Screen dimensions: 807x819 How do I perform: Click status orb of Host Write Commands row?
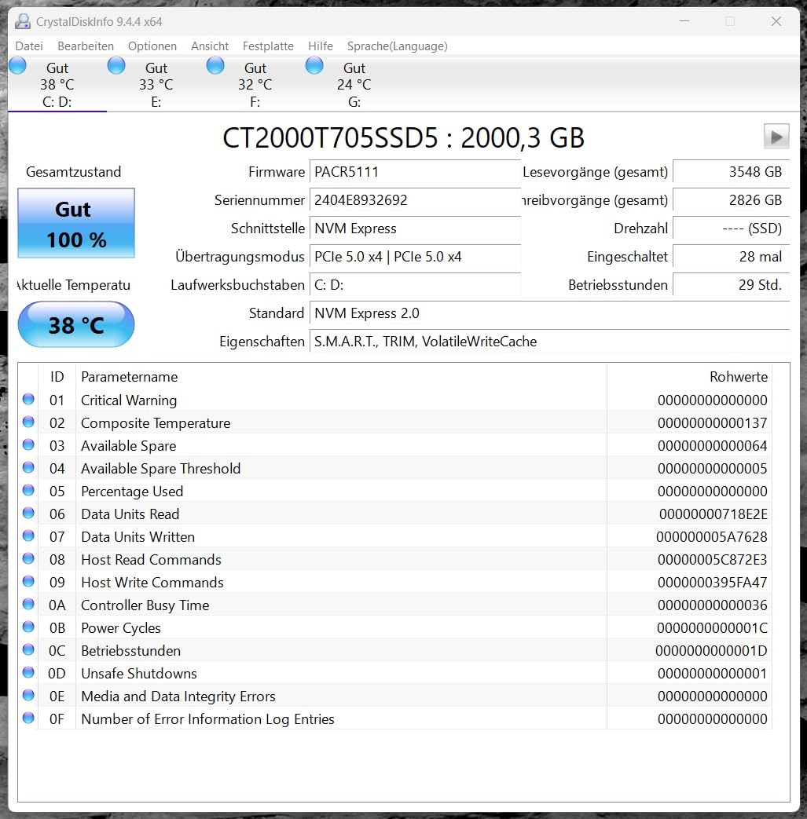point(28,581)
